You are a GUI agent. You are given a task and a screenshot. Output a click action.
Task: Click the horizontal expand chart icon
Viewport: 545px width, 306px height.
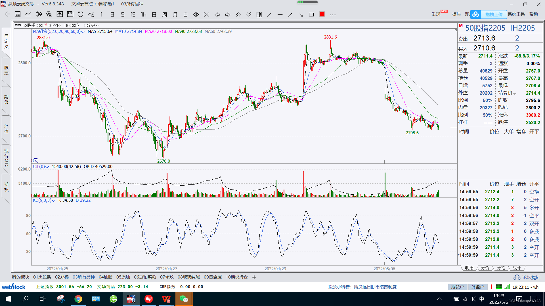click(196, 14)
